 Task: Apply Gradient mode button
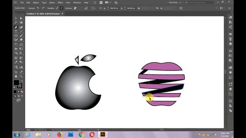18,92
